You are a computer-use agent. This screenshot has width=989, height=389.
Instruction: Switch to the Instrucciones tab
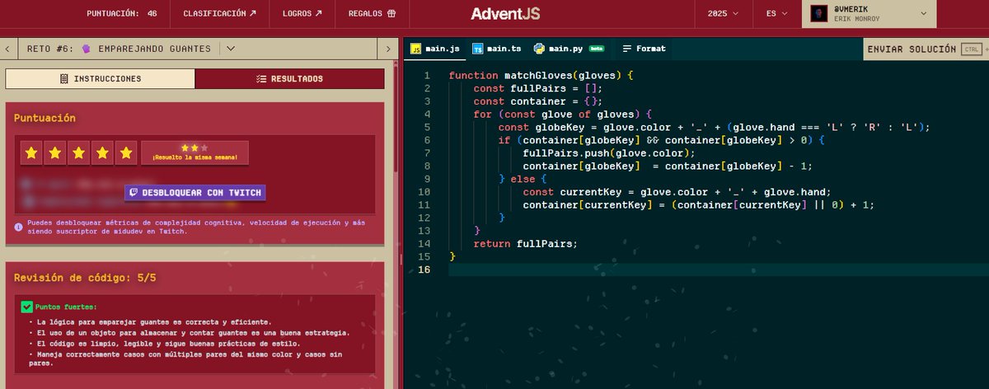(101, 79)
